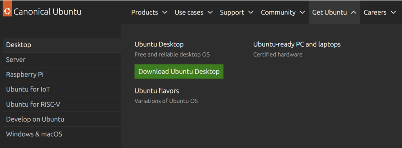The height and width of the screenshot is (148, 402).
Task: Click the chevron next to Use cases
Action: coord(210,12)
